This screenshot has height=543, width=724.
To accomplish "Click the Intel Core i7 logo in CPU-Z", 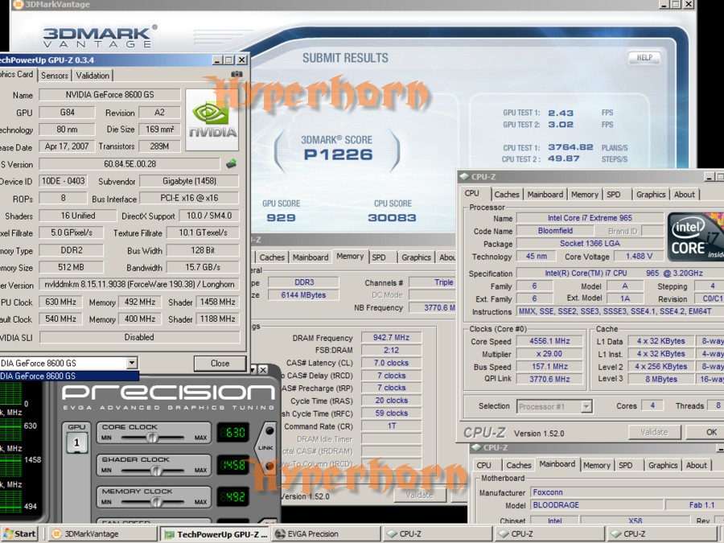I will pos(694,237).
